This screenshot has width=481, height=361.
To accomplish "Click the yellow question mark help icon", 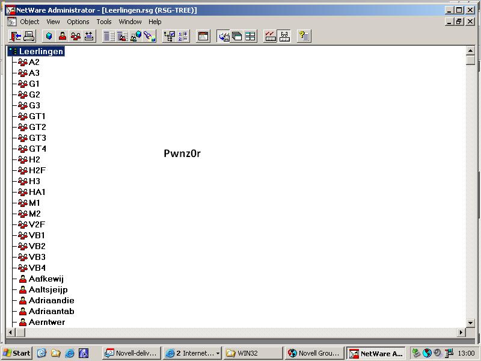I will [x=304, y=36].
